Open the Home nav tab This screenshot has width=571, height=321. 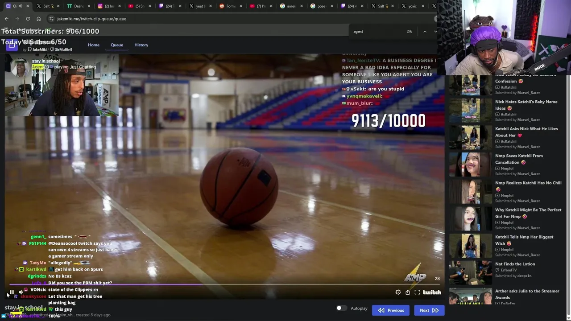click(x=94, y=45)
